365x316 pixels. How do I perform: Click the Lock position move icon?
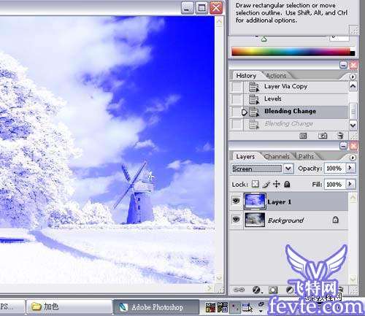pos(277,184)
